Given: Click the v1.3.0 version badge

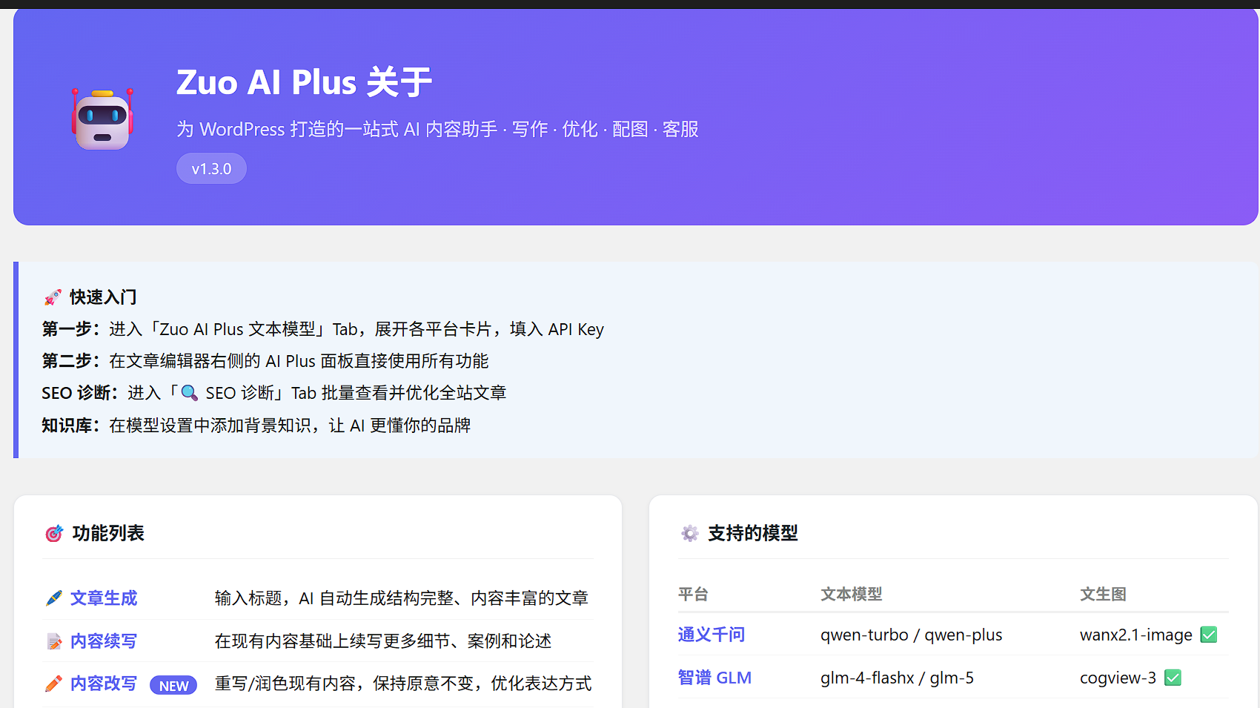Looking at the screenshot, I should 211,169.
